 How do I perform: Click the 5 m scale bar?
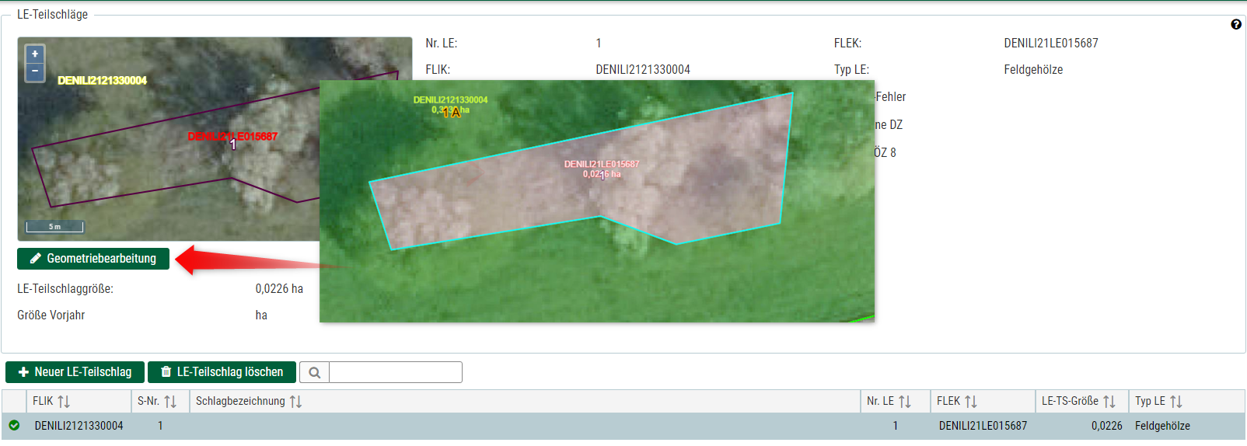54,227
